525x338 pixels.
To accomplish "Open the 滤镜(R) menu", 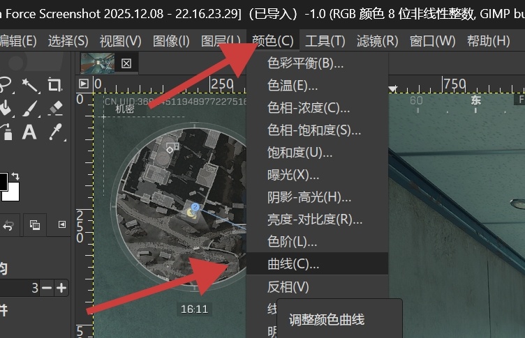I will pos(377,41).
